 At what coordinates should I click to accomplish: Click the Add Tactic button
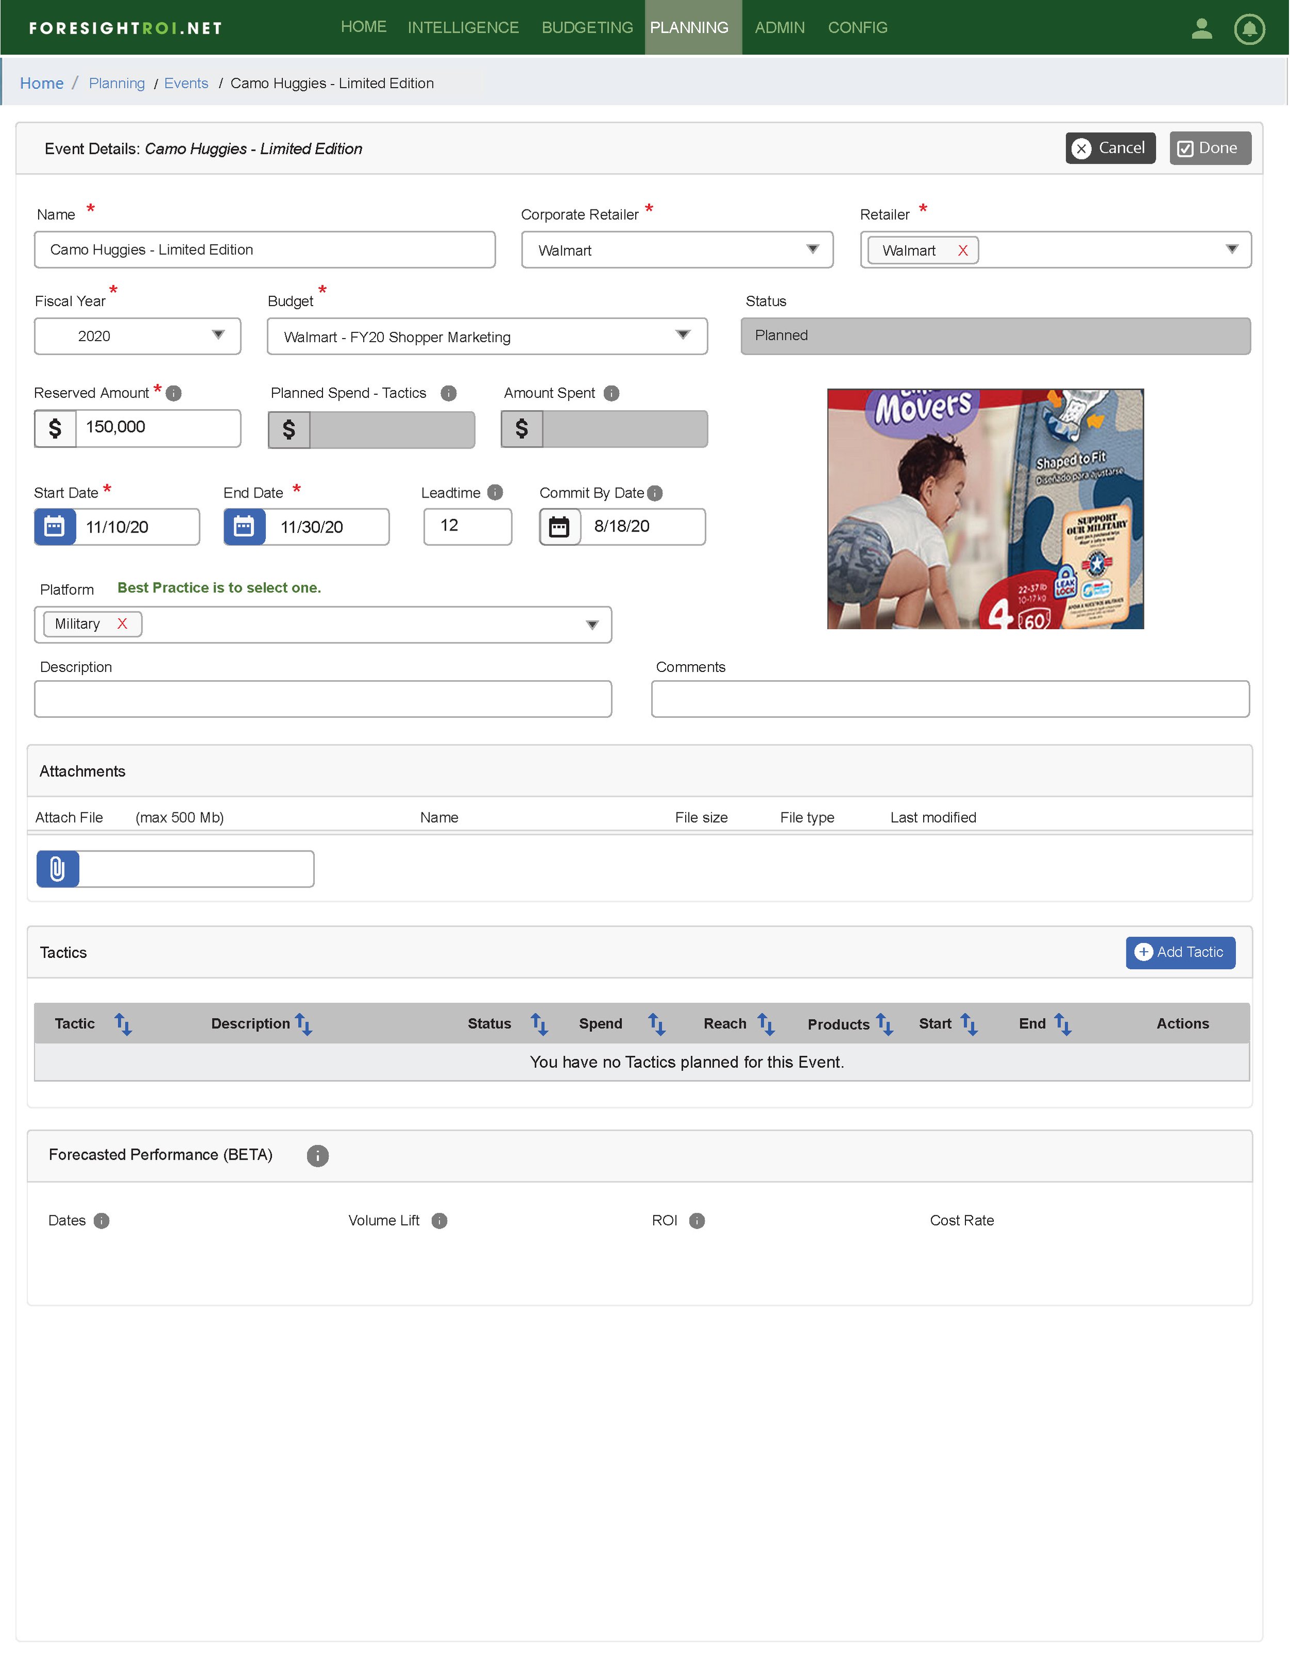click(x=1180, y=953)
